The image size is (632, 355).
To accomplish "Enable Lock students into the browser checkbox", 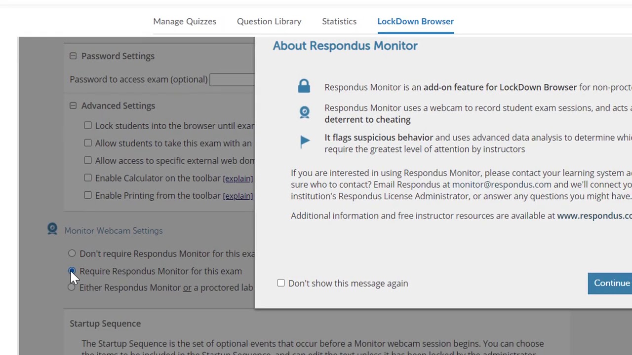I will point(87,126).
